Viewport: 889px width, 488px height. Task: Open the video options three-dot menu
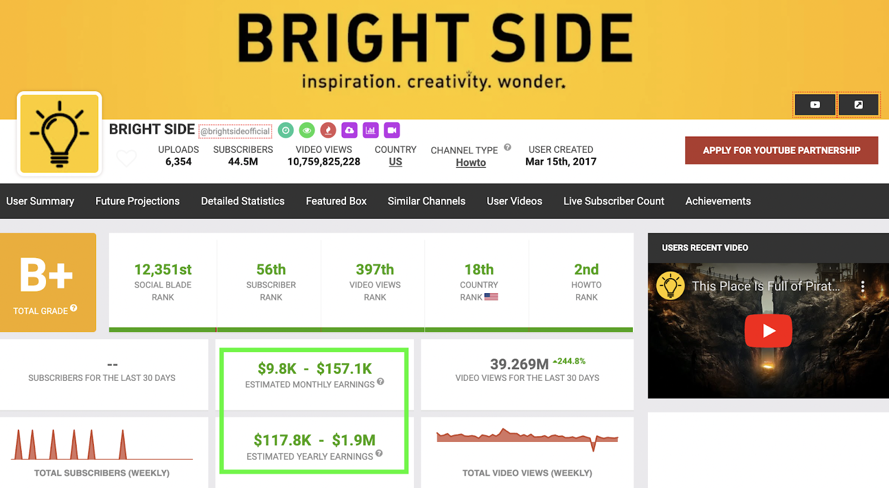862,286
